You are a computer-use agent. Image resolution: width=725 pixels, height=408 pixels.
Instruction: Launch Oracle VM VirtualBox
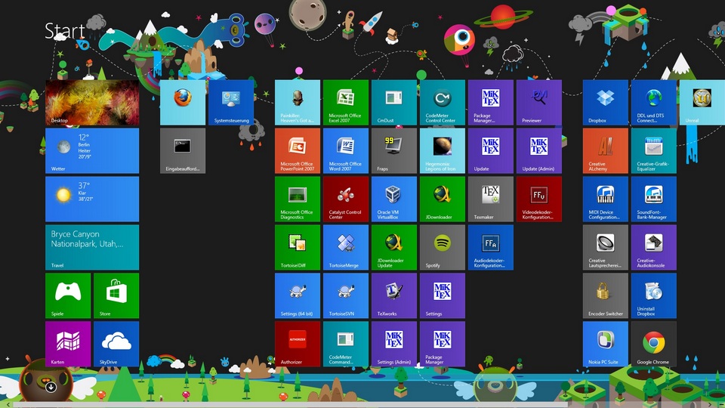[x=394, y=199]
